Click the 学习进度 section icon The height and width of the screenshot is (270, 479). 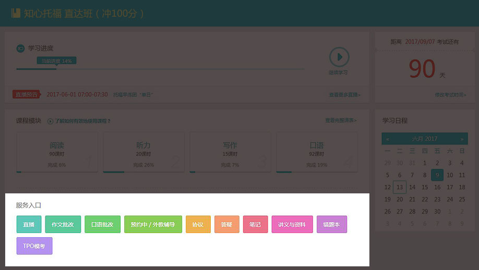[x=20, y=48]
